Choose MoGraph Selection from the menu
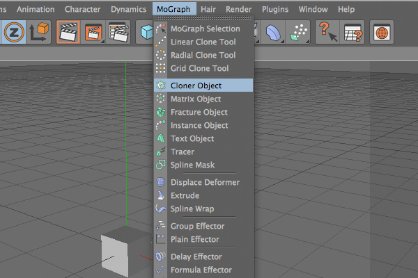 (203, 28)
